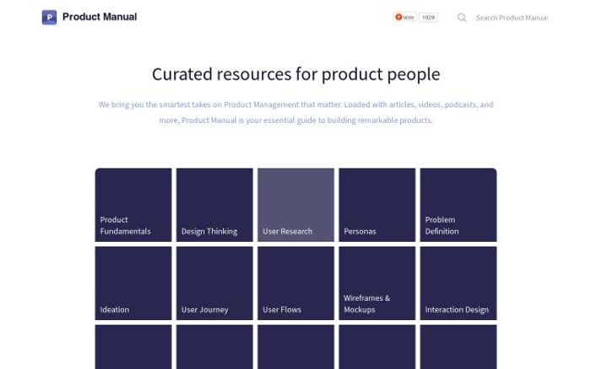Open the User Research tile
591x369 pixels.
(295, 205)
